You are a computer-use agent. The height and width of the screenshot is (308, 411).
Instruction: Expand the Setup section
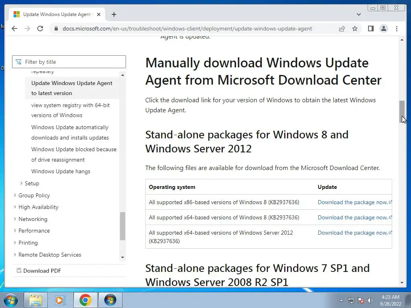30,183
